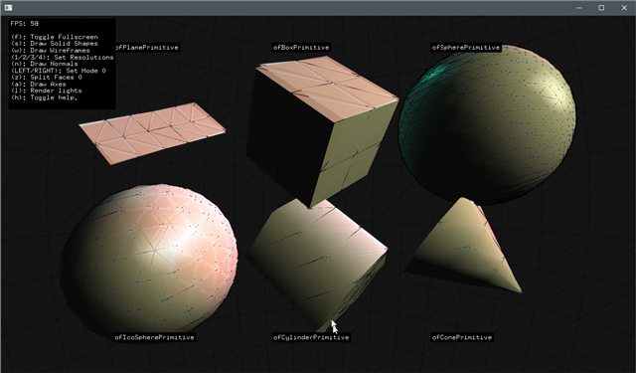This screenshot has width=636, height=373.
Task: Select the flat pink plane shape
Action: click(x=152, y=133)
